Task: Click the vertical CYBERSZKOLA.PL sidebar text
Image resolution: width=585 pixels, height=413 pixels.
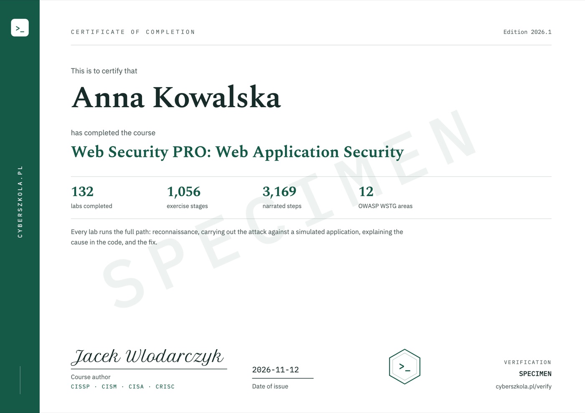Action: pos(20,201)
